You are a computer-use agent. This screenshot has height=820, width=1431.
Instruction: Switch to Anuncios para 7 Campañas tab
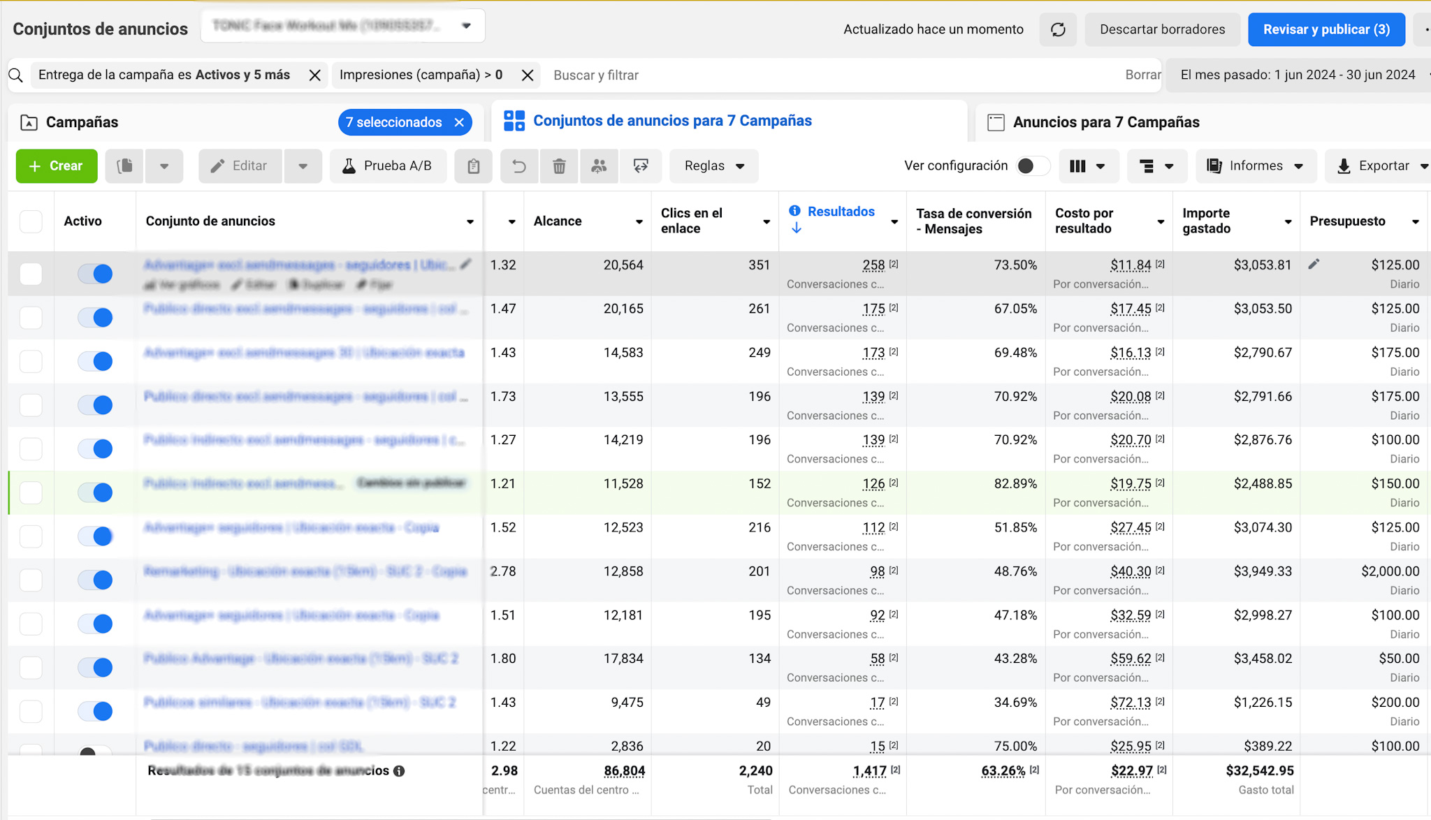coord(1105,122)
